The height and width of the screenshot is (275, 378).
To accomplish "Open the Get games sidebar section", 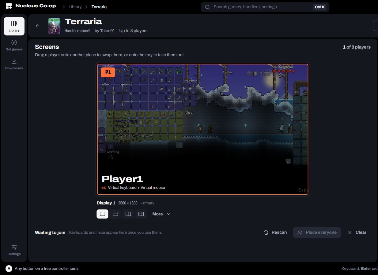I will click(14, 45).
